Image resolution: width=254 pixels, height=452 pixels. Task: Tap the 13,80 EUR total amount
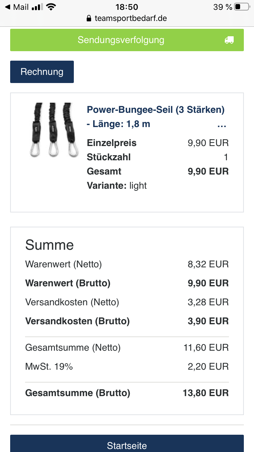[x=206, y=393]
